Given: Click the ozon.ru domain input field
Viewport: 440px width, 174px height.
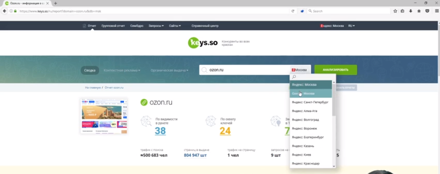Looking at the screenshot, I should (x=245, y=70).
